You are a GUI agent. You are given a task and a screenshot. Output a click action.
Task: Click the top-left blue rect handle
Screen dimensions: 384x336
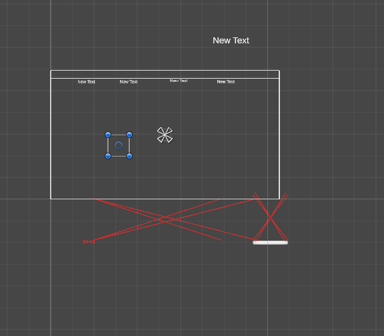pyautogui.click(x=108, y=135)
